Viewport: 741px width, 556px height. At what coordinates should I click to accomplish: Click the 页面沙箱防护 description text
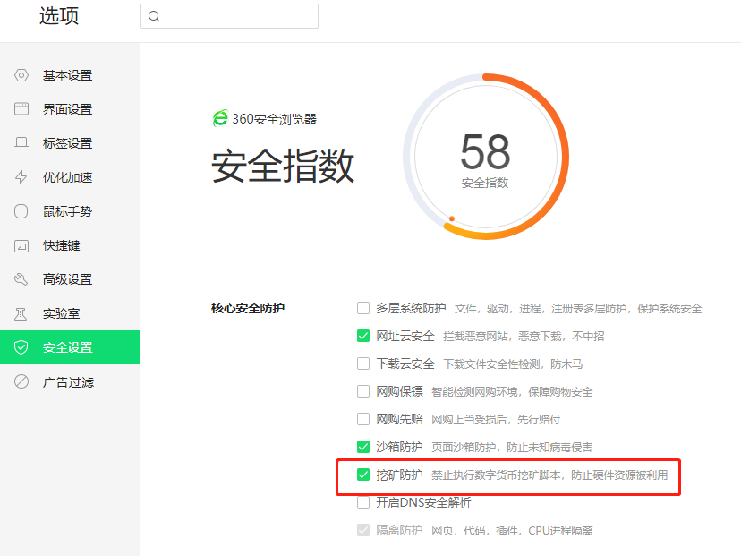pyautogui.click(x=512, y=447)
